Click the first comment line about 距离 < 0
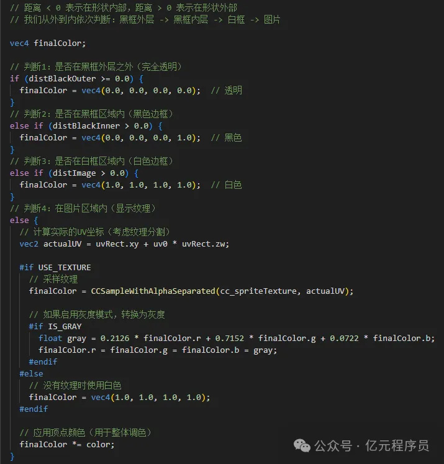 [x=124, y=7]
